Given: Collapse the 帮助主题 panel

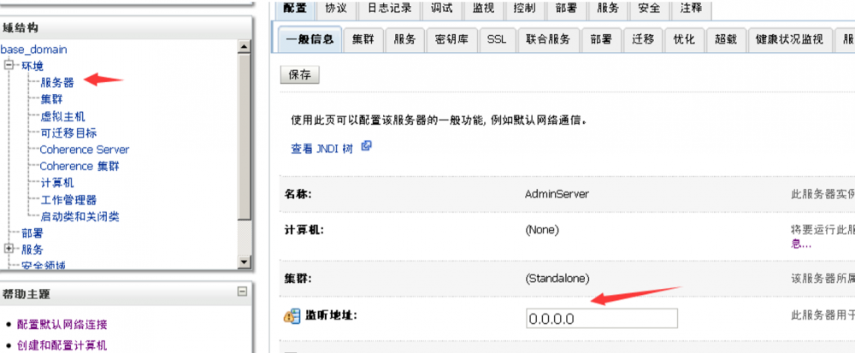Looking at the screenshot, I should [243, 291].
